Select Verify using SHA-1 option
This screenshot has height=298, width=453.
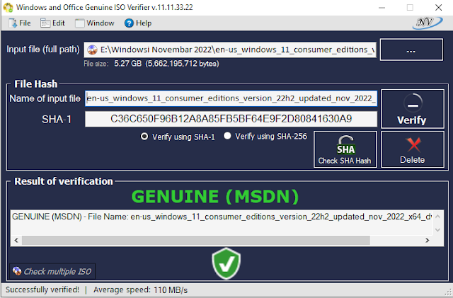[x=178, y=137]
